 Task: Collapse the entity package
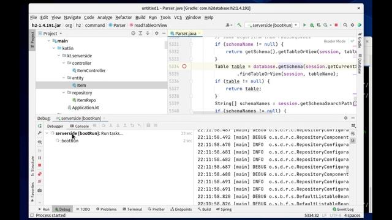(64, 78)
